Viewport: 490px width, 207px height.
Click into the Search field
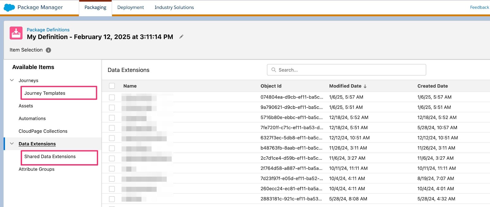[346, 70]
